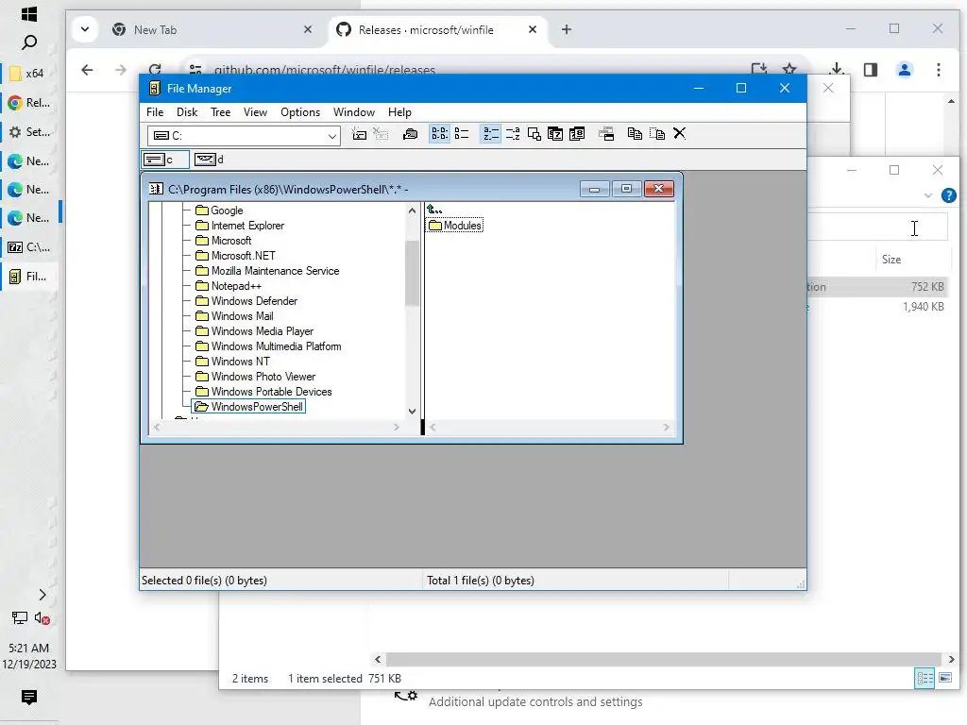Open the Options menu
Image resolution: width=967 pixels, height=725 pixels.
[300, 112]
